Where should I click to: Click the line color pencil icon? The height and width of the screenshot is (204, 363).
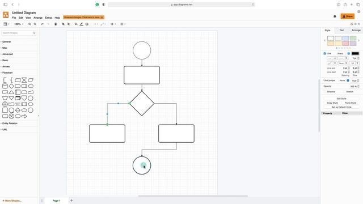[82, 24]
